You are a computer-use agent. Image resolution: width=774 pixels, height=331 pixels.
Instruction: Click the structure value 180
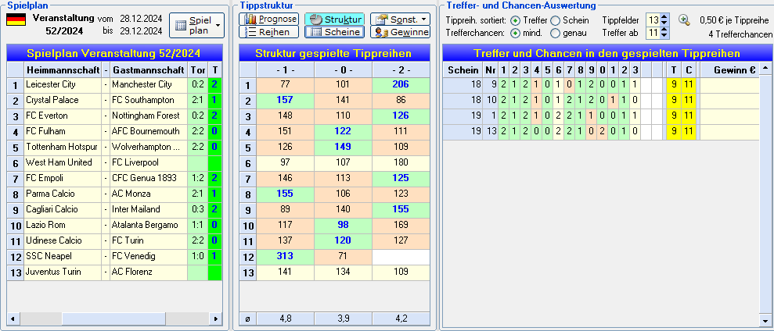(x=401, y=162)
